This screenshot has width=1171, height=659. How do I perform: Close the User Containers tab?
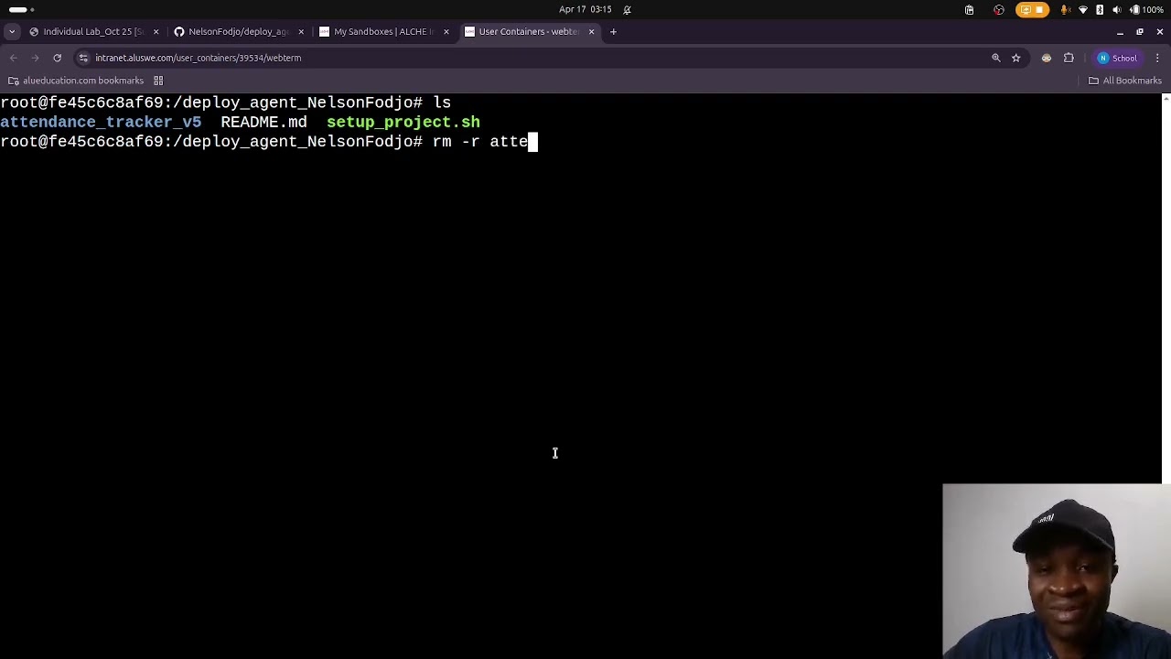pyautogui.click(x=591, y=31)
